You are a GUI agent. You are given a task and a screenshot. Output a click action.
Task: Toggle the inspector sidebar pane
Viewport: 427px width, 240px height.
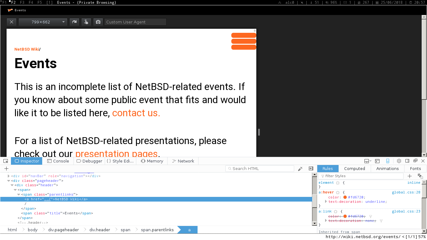coord(311,168)
